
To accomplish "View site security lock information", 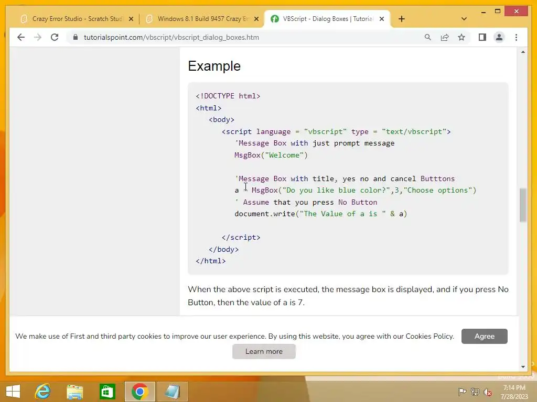I will click(76, 37).
